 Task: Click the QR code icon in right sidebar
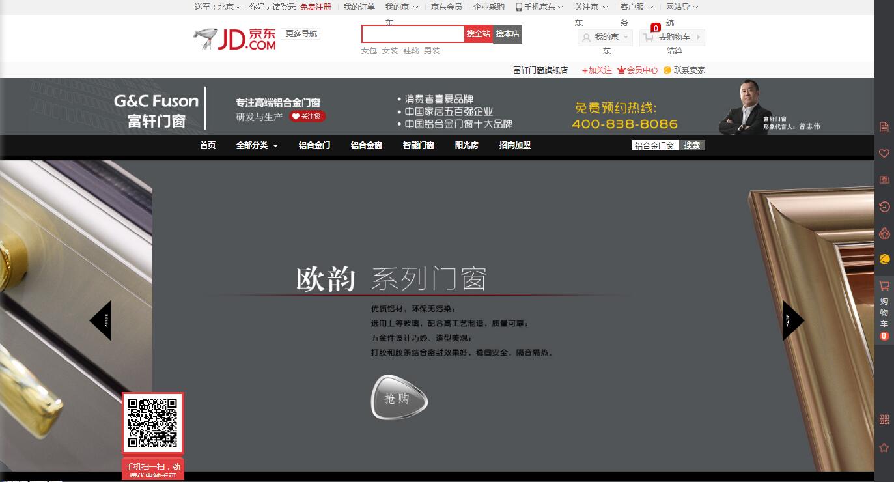(x=884, y=419)
